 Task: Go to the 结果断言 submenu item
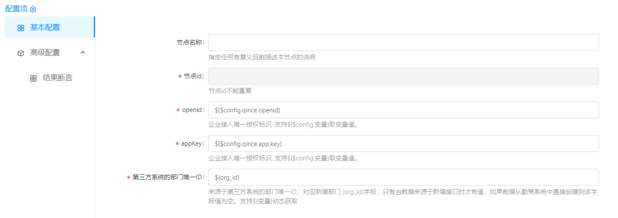tap(58, 78)
